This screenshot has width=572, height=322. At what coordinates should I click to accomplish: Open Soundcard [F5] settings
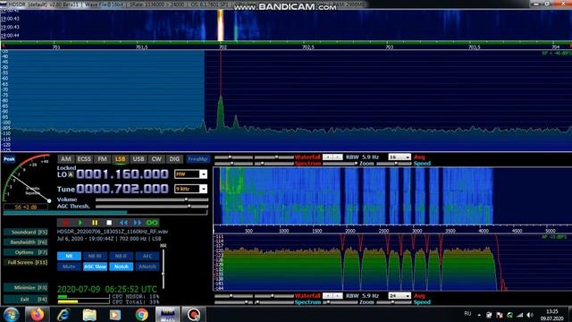tap(26, 233)
